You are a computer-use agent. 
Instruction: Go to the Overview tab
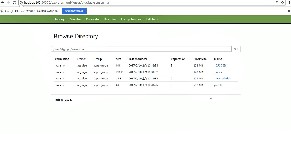point(75,19)
